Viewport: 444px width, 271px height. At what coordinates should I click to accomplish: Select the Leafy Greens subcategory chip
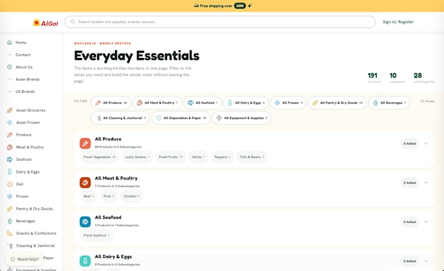click(137, 157)
